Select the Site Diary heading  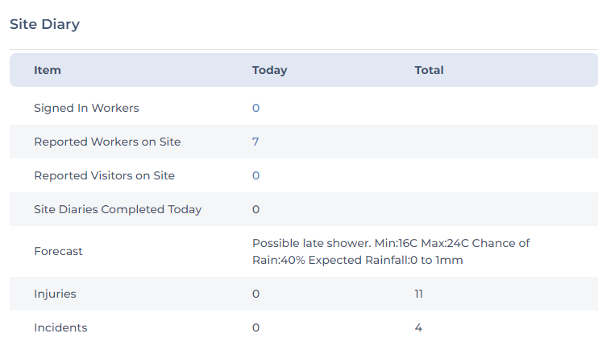click(44, 24)
